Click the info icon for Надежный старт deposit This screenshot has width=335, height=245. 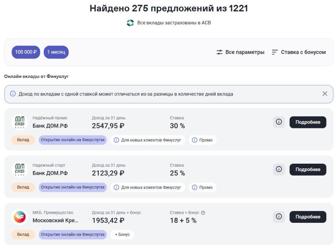pyautogui.click(x=279, y=169)
